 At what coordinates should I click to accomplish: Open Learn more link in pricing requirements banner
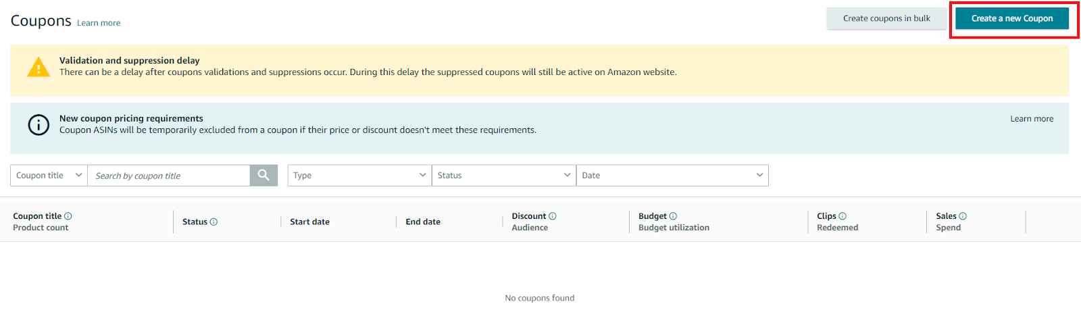pos(1032,119)
